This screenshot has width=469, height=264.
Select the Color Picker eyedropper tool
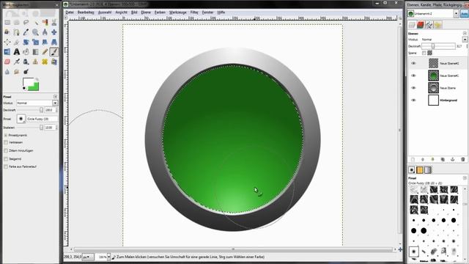(x=26, y=32)
